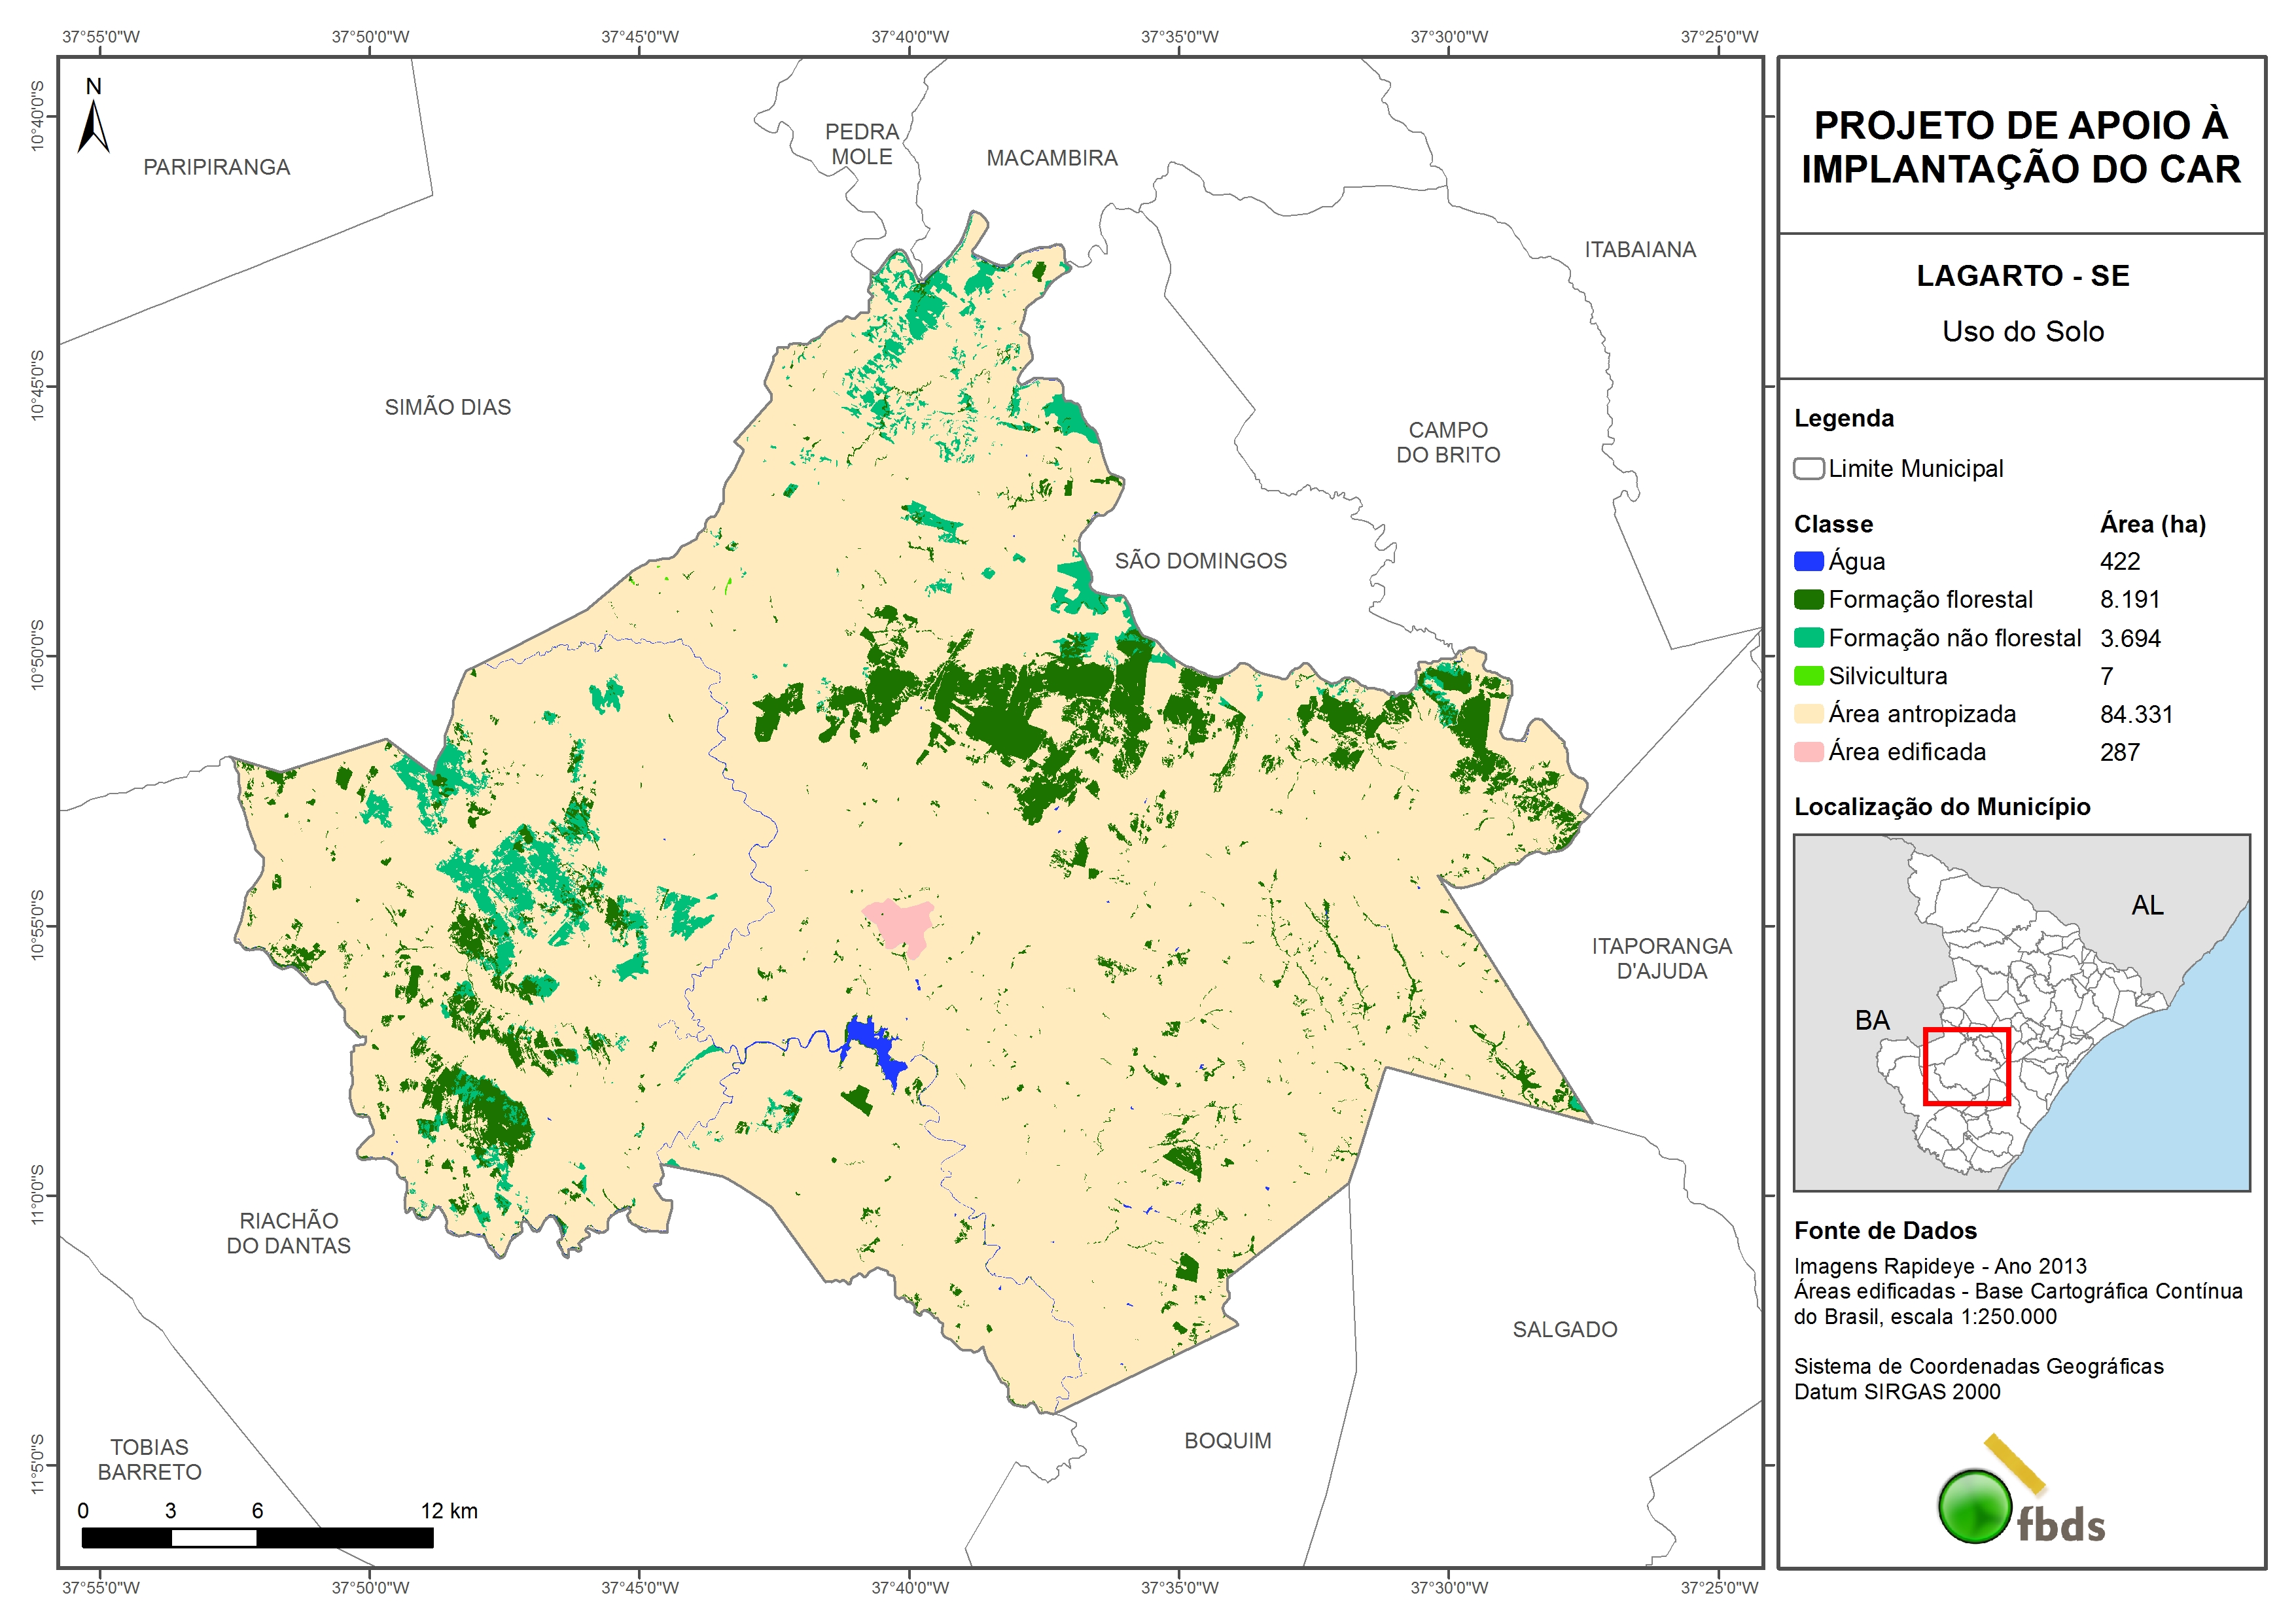Click the SÃO DOMINGOS map label

(x=1200, y=561)
